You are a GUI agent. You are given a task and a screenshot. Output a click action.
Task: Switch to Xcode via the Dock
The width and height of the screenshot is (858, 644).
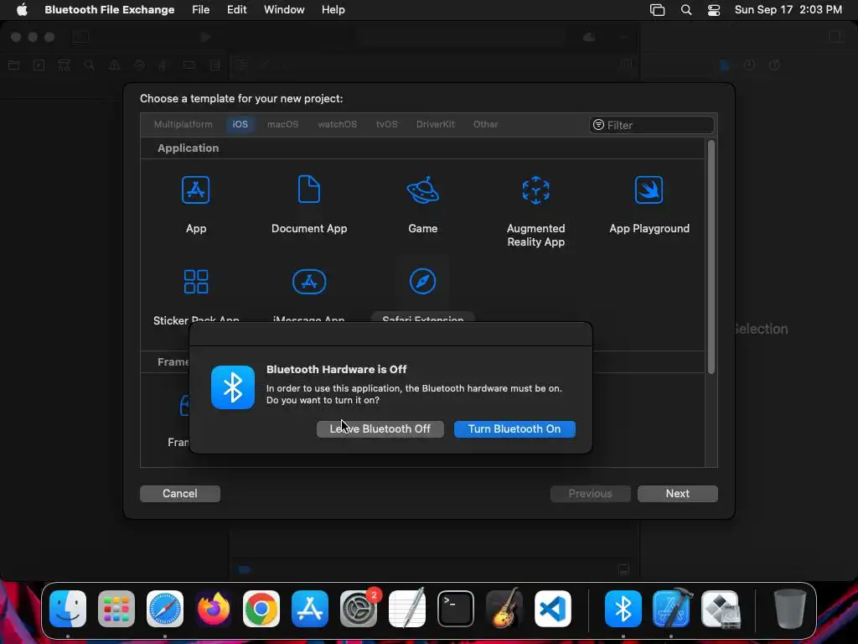point(672,609)
